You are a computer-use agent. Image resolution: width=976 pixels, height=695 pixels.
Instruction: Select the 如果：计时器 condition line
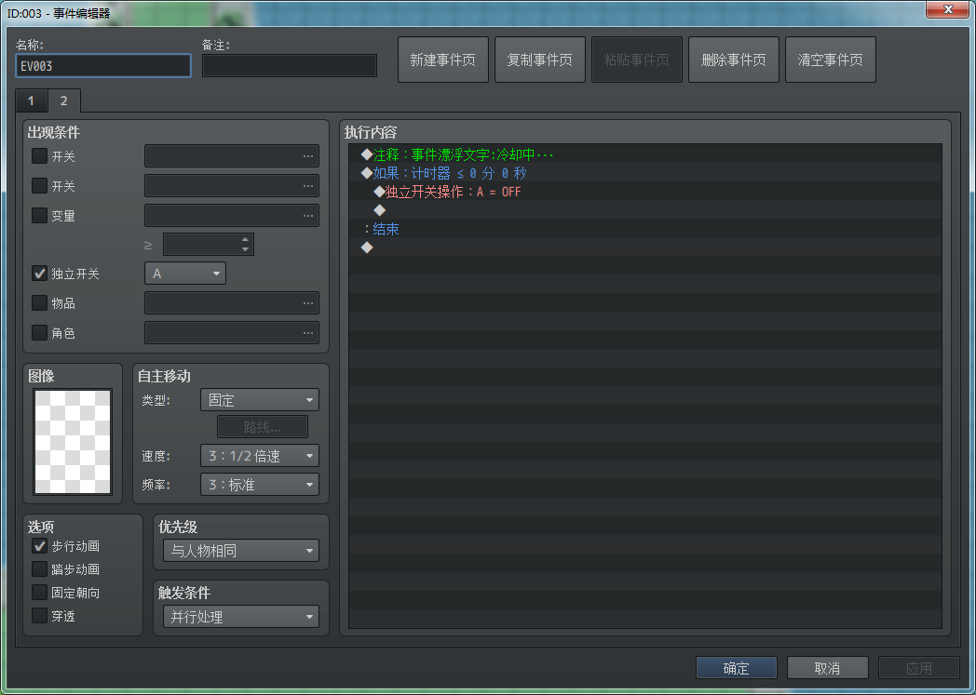(645, 173)
